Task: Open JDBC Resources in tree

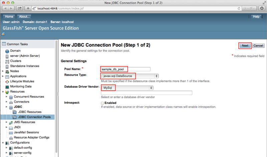Action: [30, 112]
